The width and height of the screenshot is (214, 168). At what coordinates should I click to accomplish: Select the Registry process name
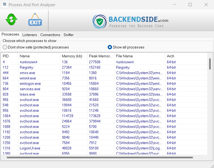(27, 67)
